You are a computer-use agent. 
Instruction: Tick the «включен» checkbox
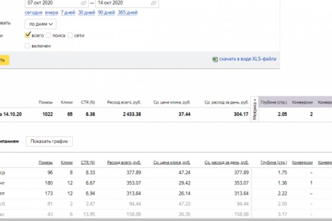tap(27, 46)
